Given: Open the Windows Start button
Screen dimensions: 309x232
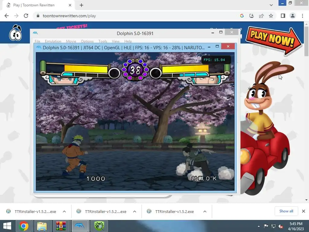Looking at the screenshot, I should (7, 226).
